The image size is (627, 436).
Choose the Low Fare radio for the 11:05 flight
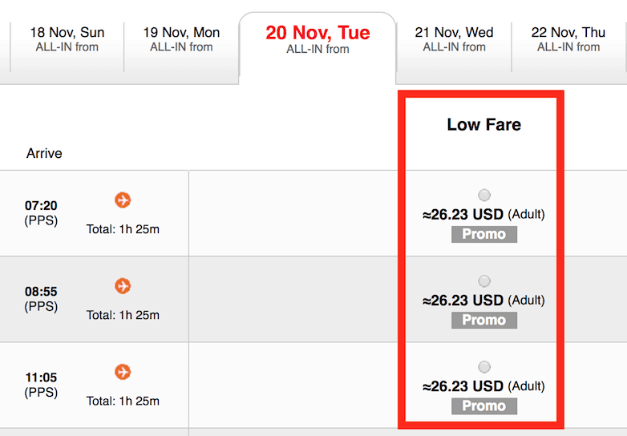pyautogui.click(x=484, y=367)
